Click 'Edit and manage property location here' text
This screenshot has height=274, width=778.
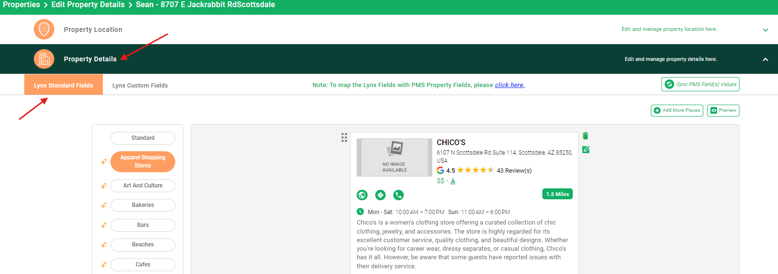click(669, 29)
